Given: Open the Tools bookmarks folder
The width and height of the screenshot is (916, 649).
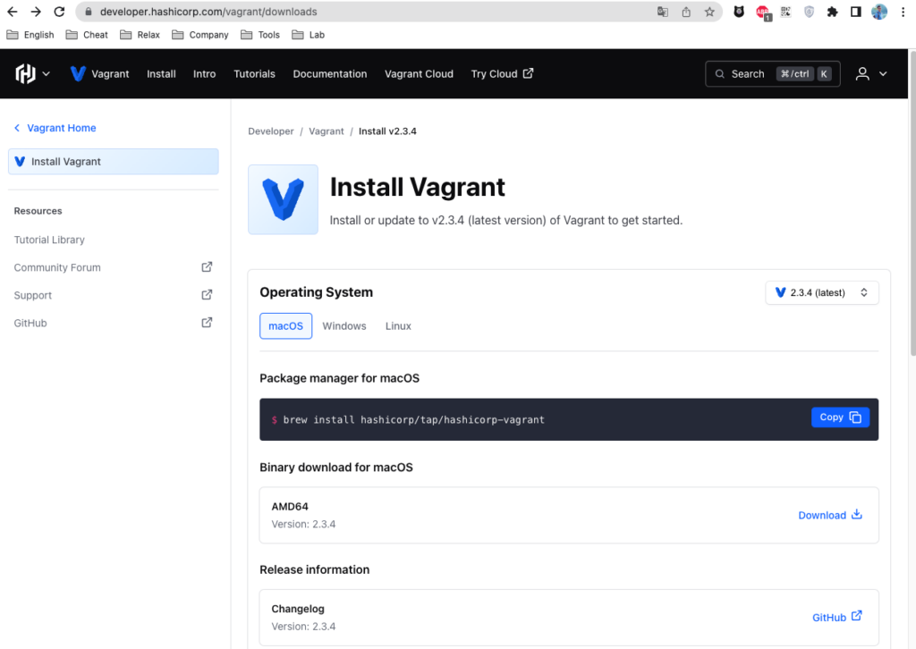Looking at the screenshot, I should click(260, 35).
